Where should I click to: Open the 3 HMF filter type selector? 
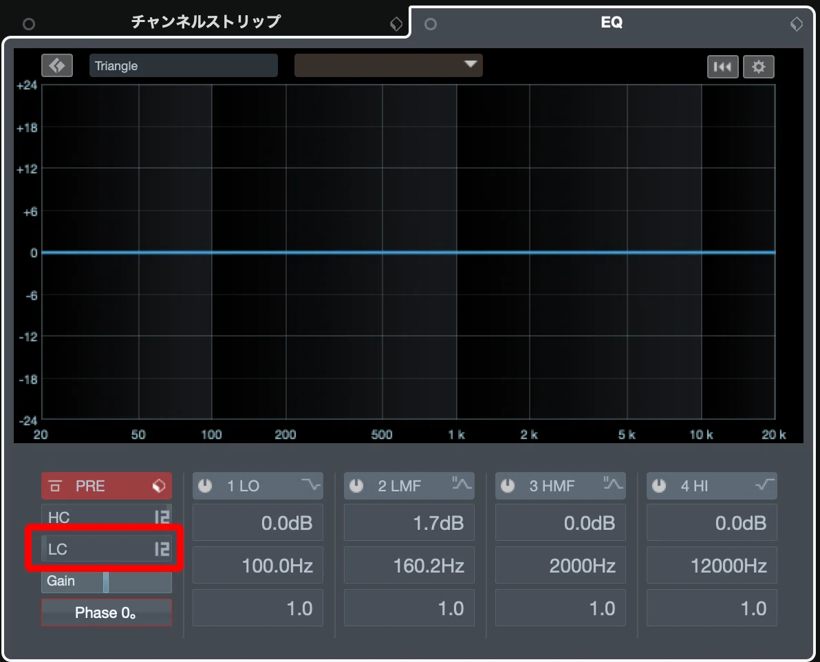coord(613,484)
